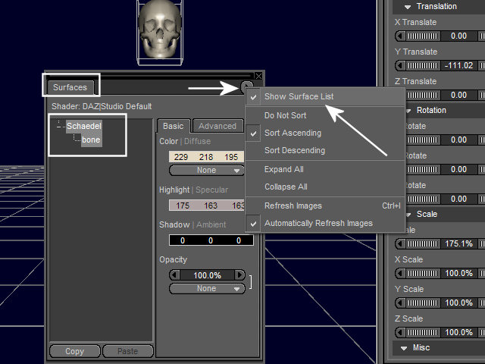Click the Z Translate value 0.00
This screenshot has height=364, width=485.
pos(458,95)
